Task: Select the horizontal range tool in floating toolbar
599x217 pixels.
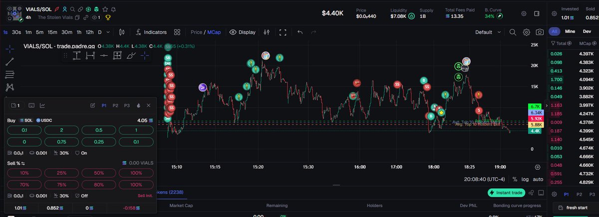Action: click(x=90, y=56)
